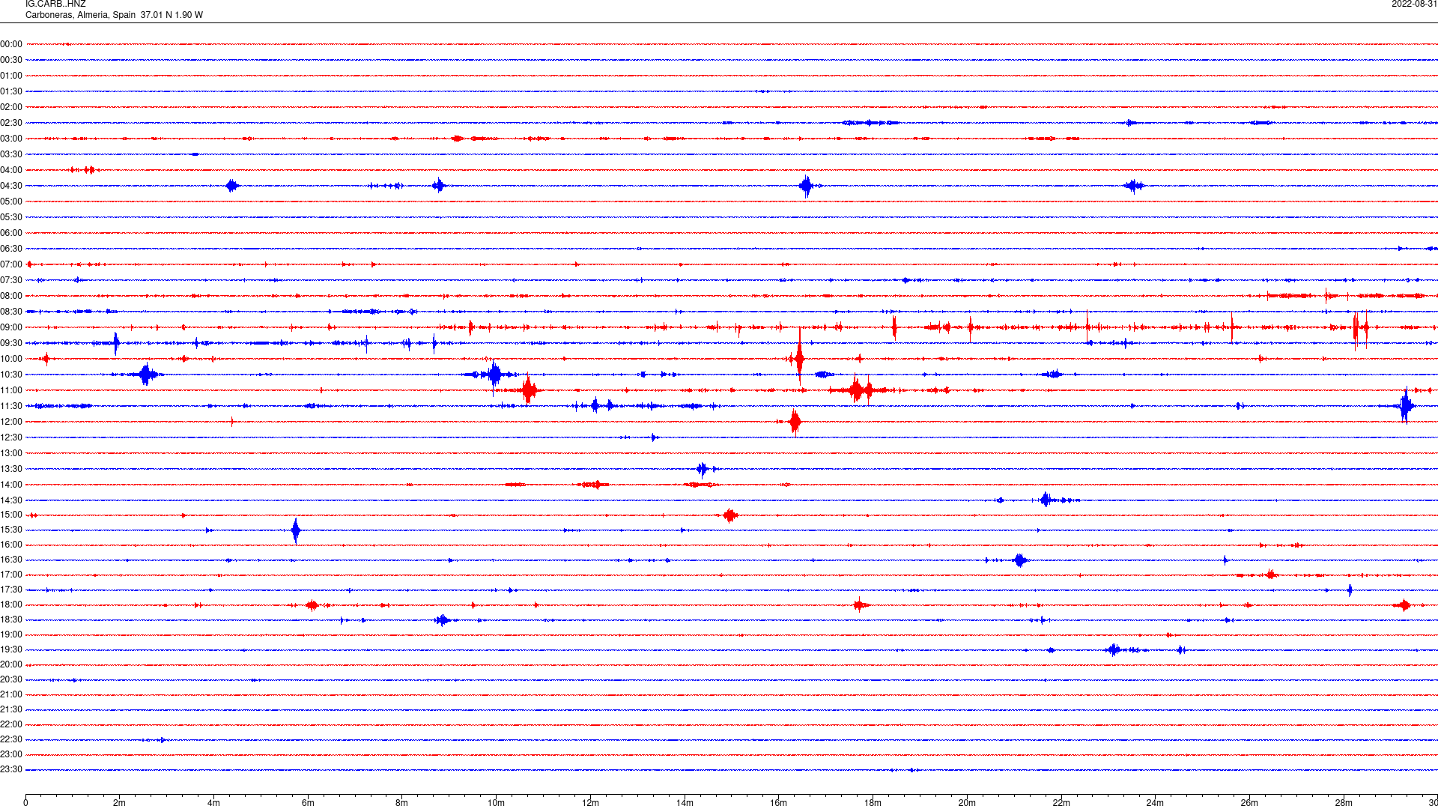Click the blue burst on the 15:30 trace
Viewport: 1438px width, 809px height.
click(296, 530)
